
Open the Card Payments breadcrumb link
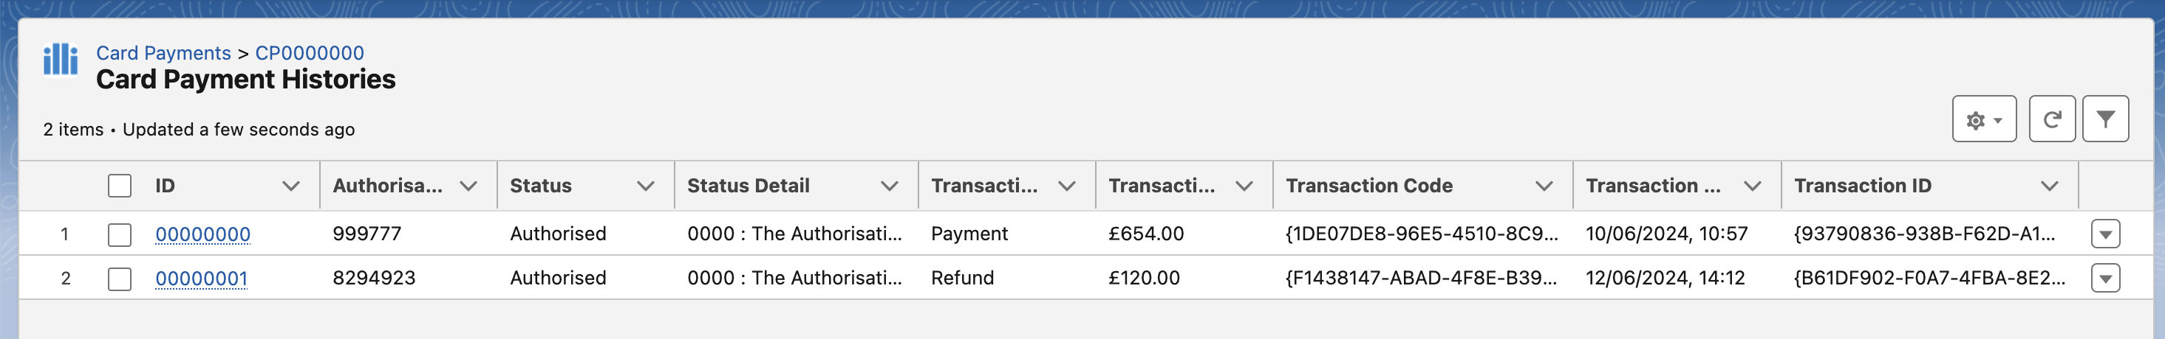[163, 53]
